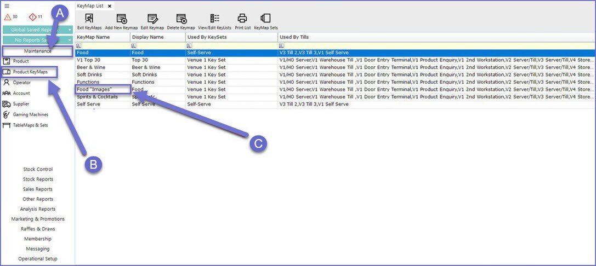
Task: Expand the Global Saved Reports dropdown
Action: (70, 30)
